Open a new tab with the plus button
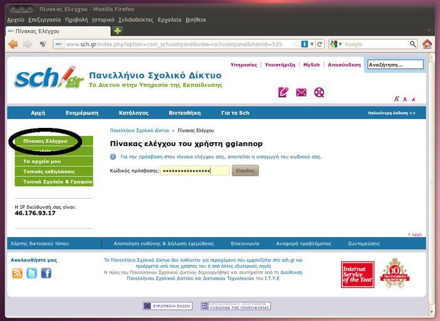Image resolution: width=440 pixels, height=321 pixels. tap(117, 31)
